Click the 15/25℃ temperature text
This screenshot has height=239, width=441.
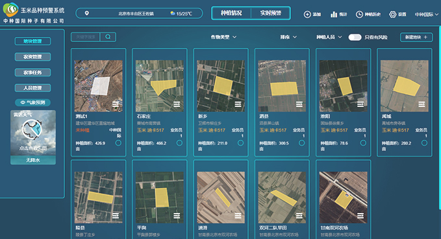click(184, 14)
